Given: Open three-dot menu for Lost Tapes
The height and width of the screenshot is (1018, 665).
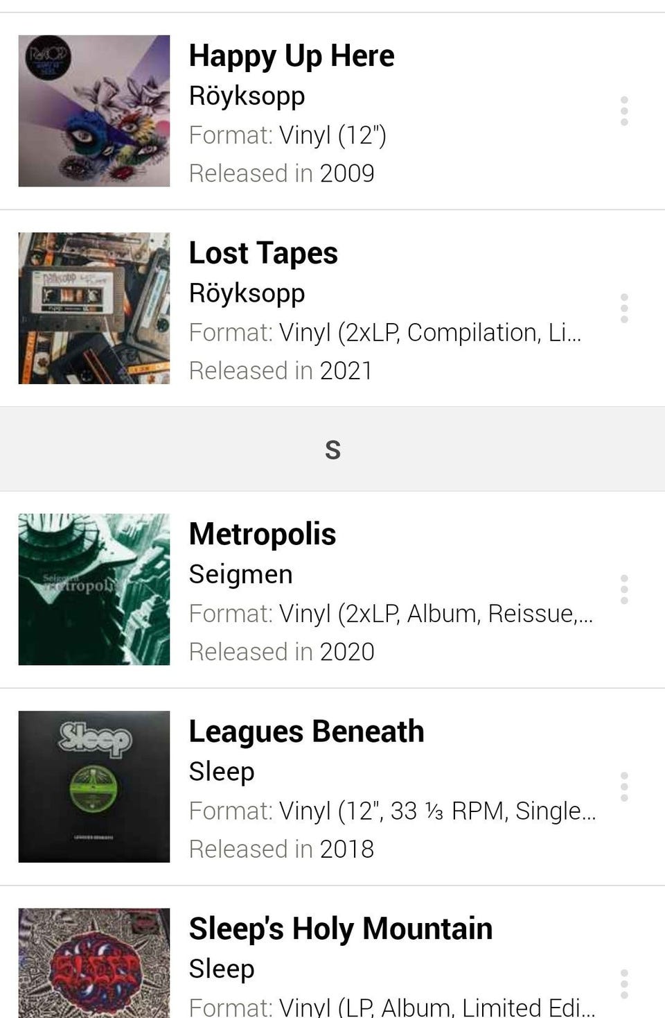Looking at the screenshot, I should click(x=624, y=308).
